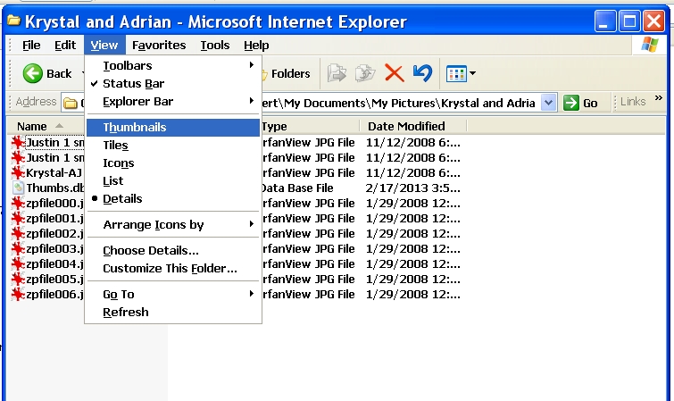Click the Windows flag logo
674x401 pixels.
(x=650, y=45)
